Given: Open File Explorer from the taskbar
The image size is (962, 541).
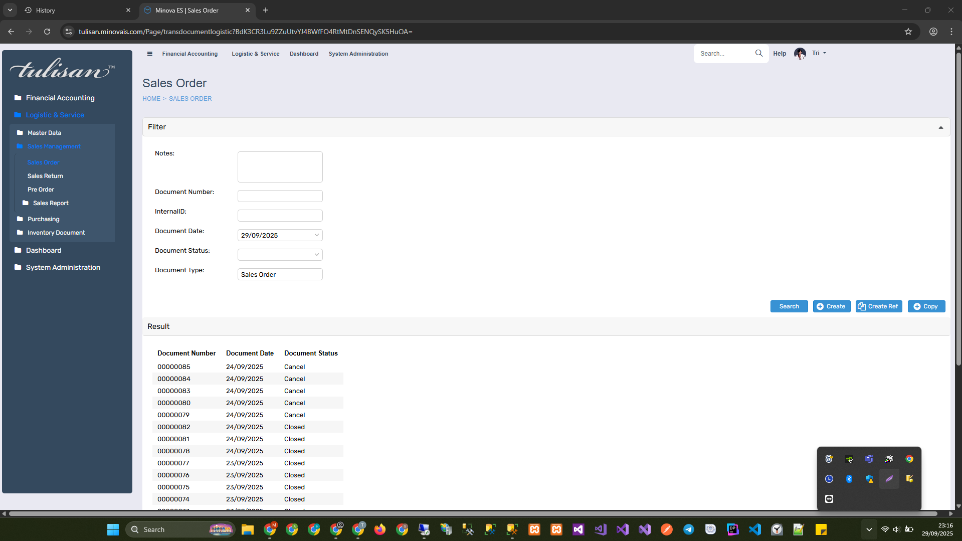Looking at the screenshot, I should (247, 529).
